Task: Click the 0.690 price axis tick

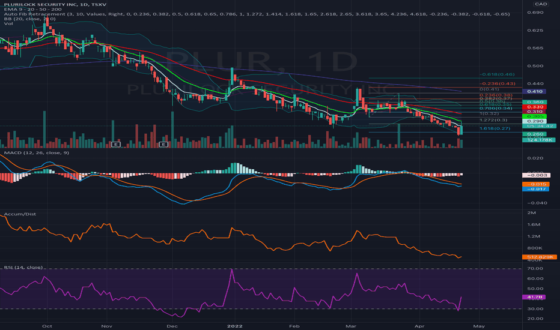Action: click(x=535, y=12)
